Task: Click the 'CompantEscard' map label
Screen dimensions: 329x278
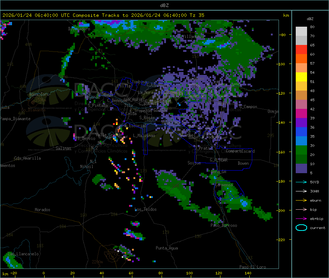Action: 240,151
